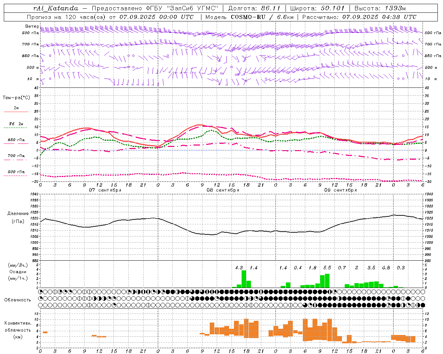Viewport: 443px width, 354px height.
Task: Click the Давление pressure panel label
Action: coord(18,214)
